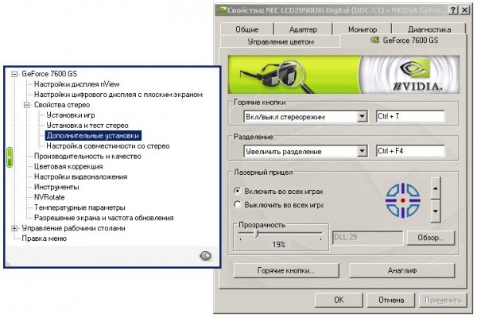Expand 'Управление рабочими столами' tree node
Viewport: 477px width, 318px height.
14,228
